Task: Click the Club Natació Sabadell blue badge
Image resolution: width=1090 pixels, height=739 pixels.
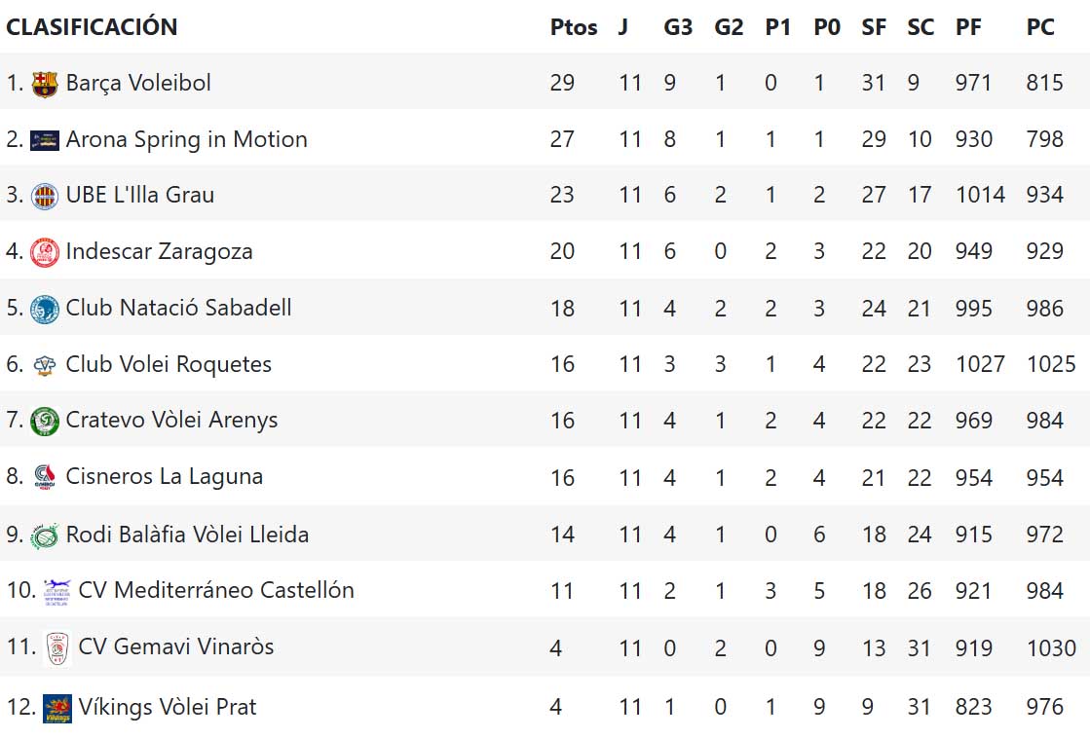Action: click(x=45, y=309)
